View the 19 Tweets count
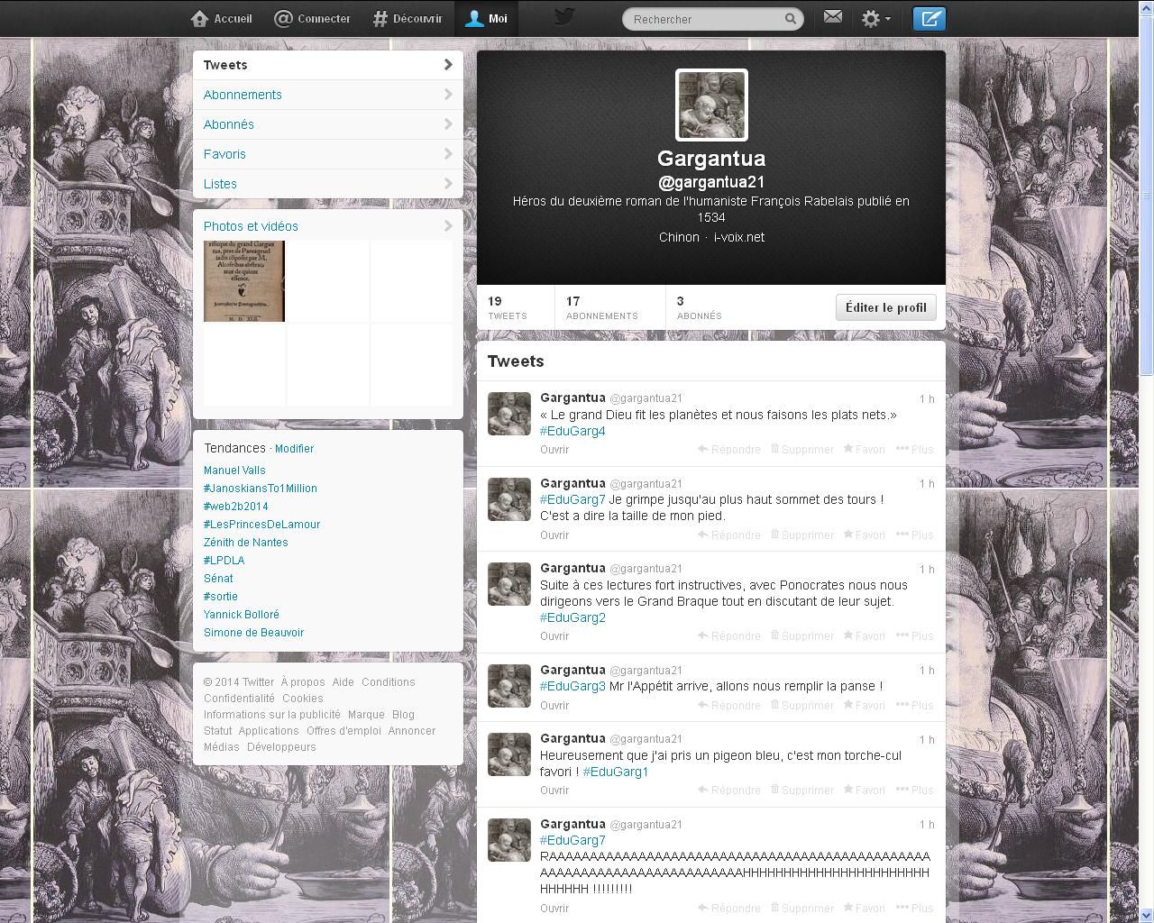 pyautogui.click(x=508, y=307)
